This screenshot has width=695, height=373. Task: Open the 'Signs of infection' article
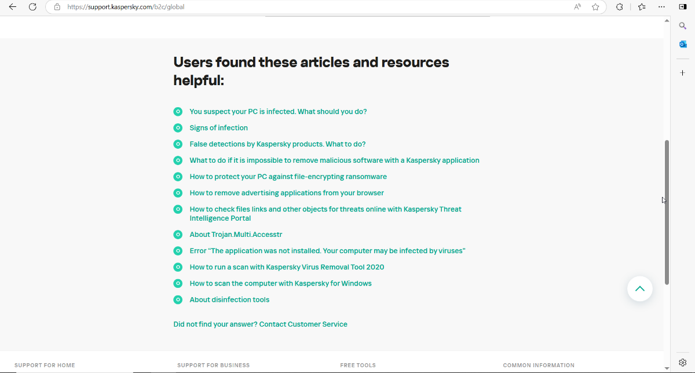pos(218,128)
